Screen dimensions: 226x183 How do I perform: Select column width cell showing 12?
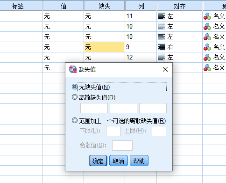point(141,57)
